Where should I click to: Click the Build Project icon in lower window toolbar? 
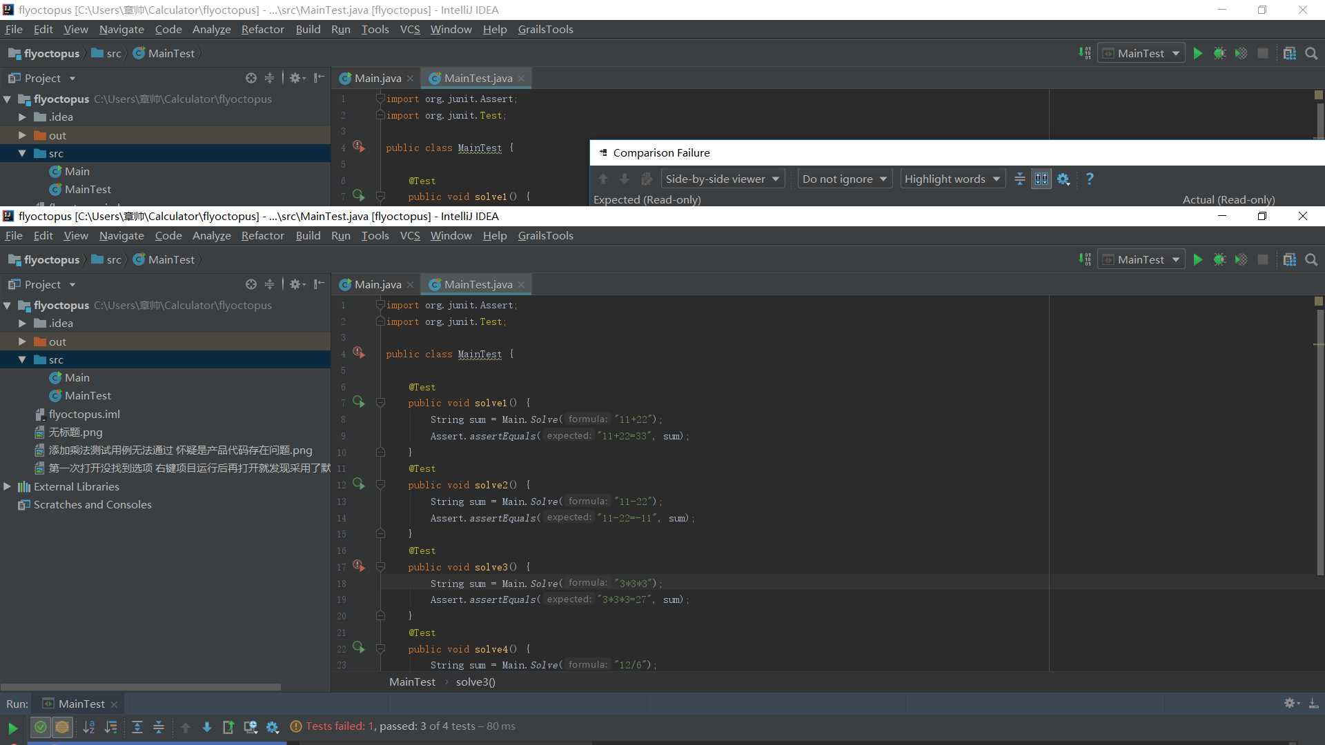[x=1084, y=260]
